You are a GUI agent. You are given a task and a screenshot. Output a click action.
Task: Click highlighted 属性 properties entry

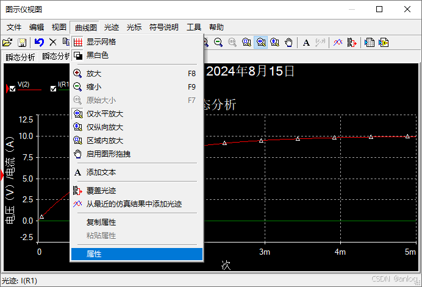point(137,254)
